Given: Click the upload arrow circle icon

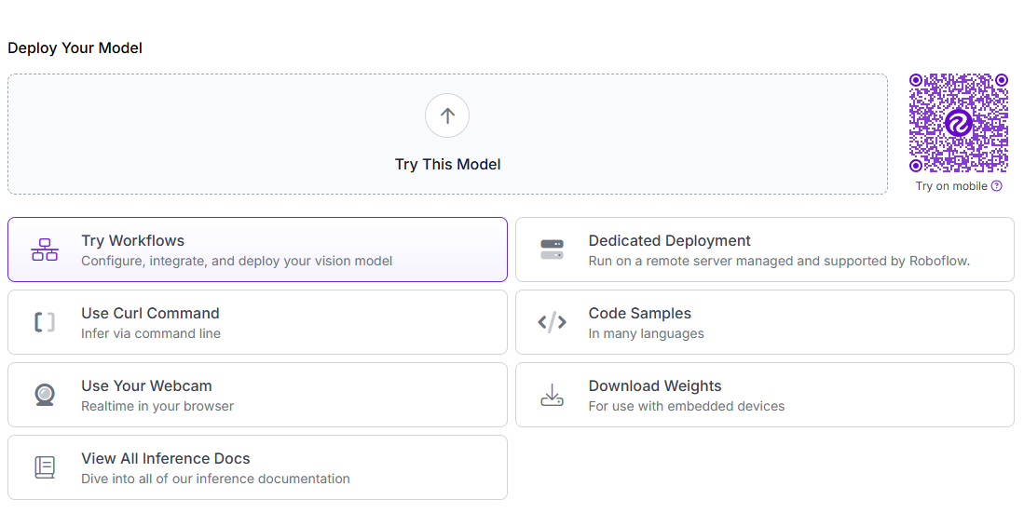Looking at the screenshot, I should point(447,115).
